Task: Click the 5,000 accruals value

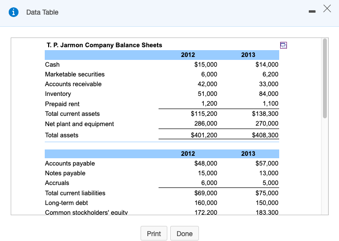Action: pos(270,183)
